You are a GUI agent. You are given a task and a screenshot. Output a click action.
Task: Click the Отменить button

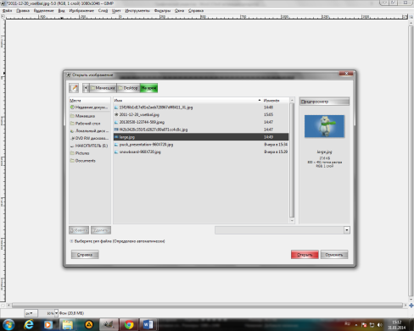pos(334,255)
